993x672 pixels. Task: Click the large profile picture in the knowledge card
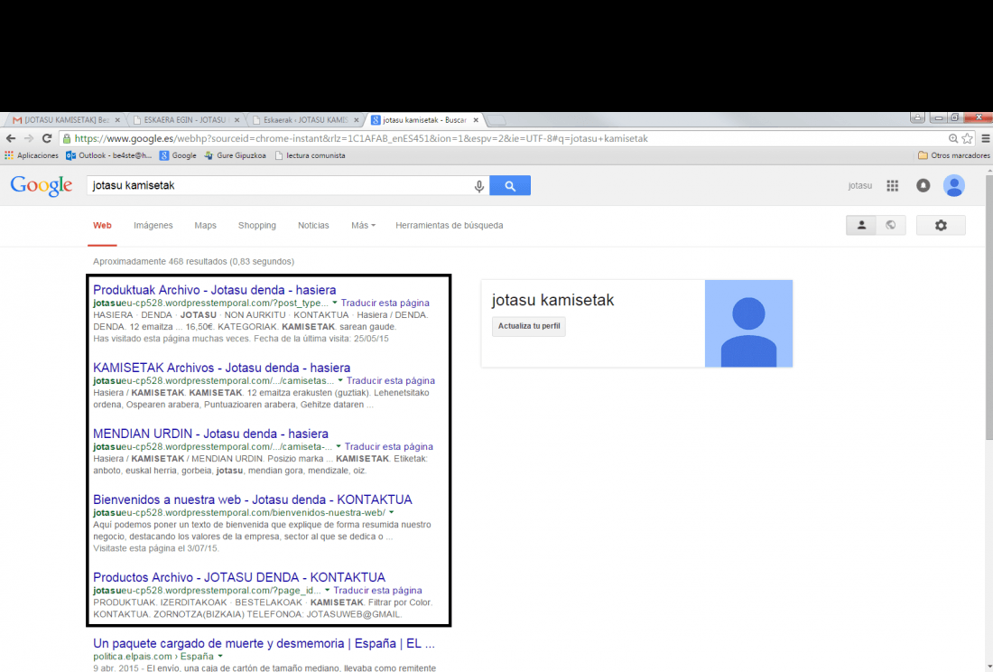(748, 323)
